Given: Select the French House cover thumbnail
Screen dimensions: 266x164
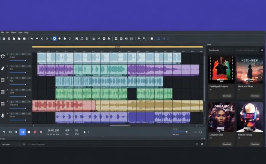Looking at the screenshot, I should click(250, 117).
